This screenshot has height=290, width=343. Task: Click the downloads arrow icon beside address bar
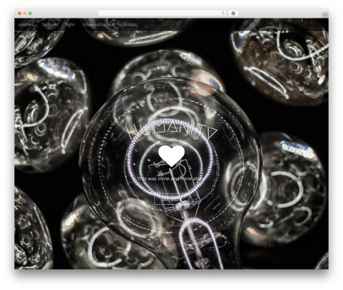tap(233, 14)
